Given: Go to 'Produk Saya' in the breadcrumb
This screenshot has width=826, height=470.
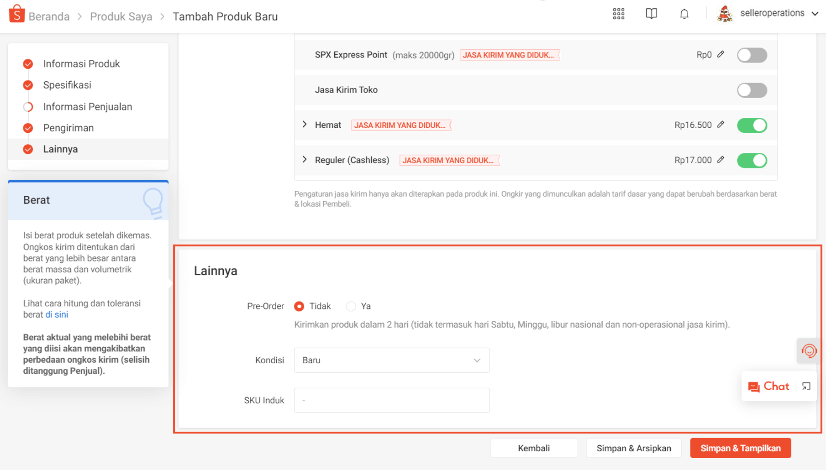Looking at the screenshot, I should (x=121, y=16).
